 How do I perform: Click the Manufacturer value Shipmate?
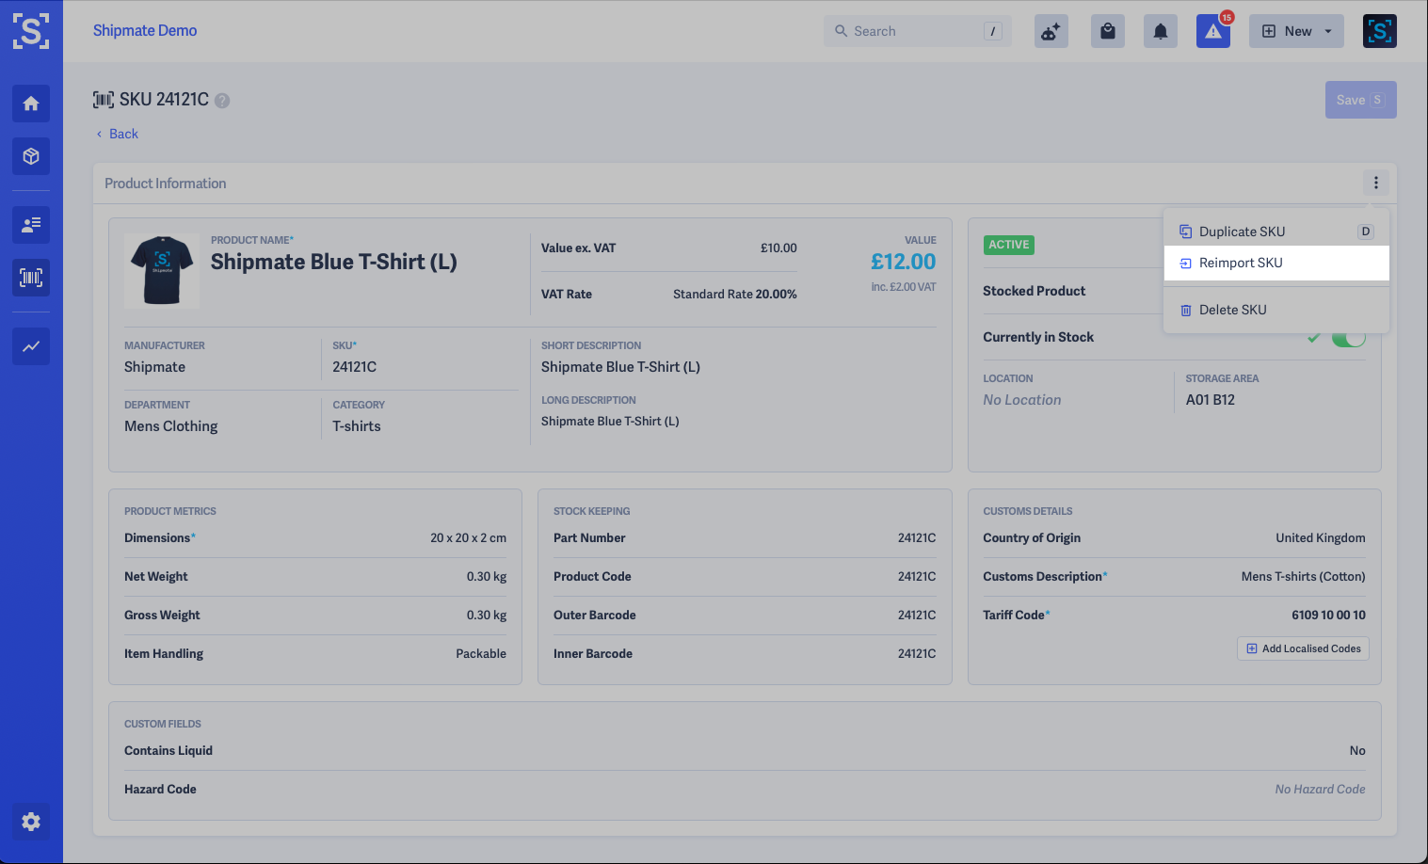154,367
